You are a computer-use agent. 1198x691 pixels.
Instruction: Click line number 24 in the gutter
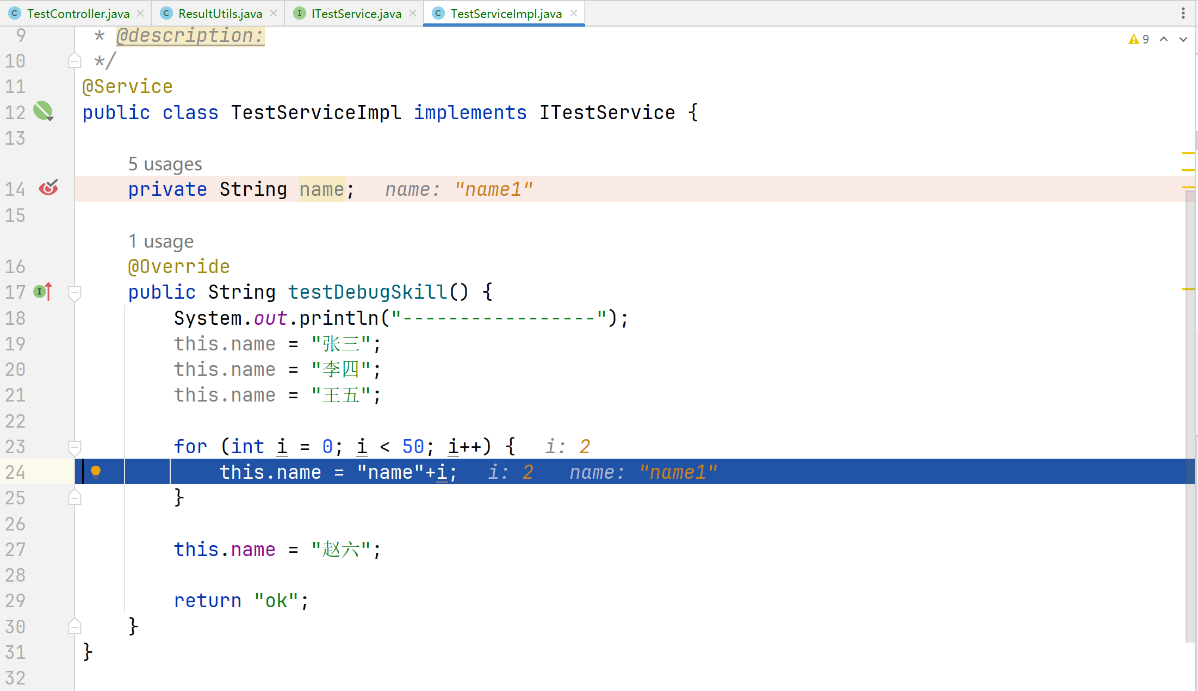15,472
